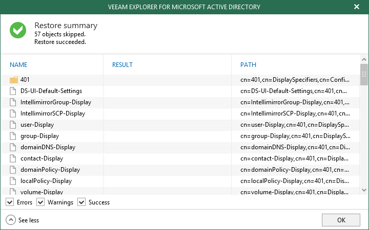Click the domainDNS-Display document icon
Screen dimensions: 369x230
point(13,147)
